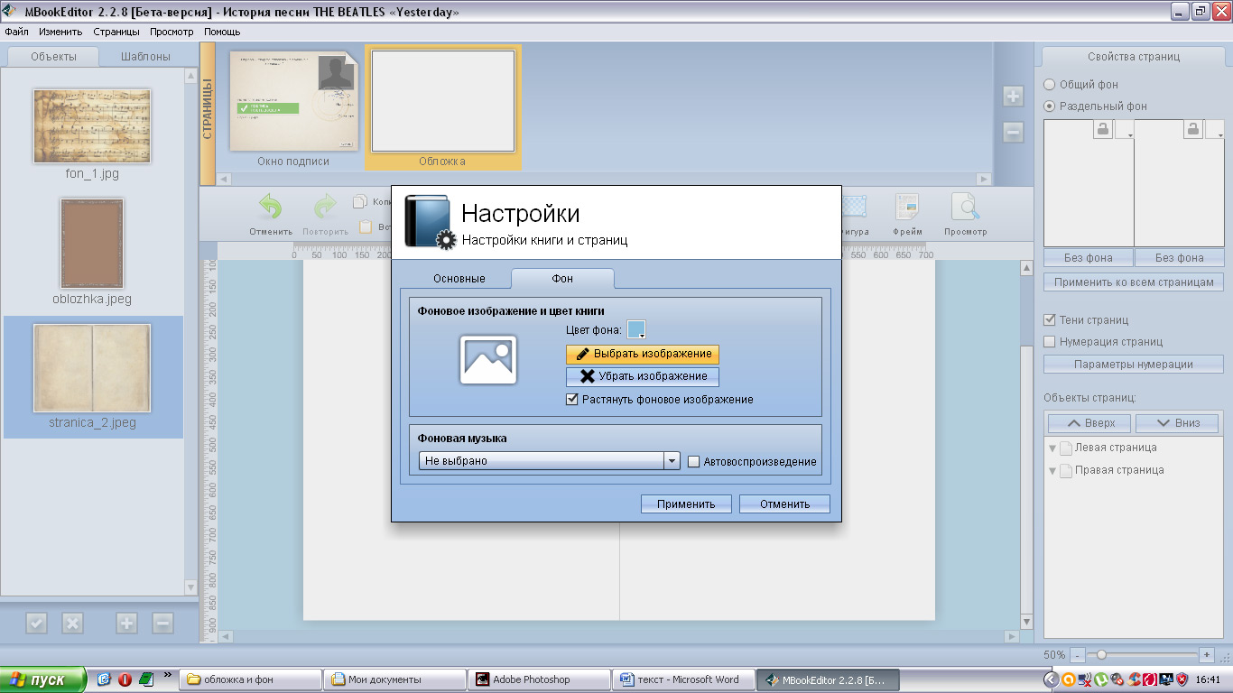Open Opera from the quick launch bar
The image size is (1233, 693).
tap(125, 679)
